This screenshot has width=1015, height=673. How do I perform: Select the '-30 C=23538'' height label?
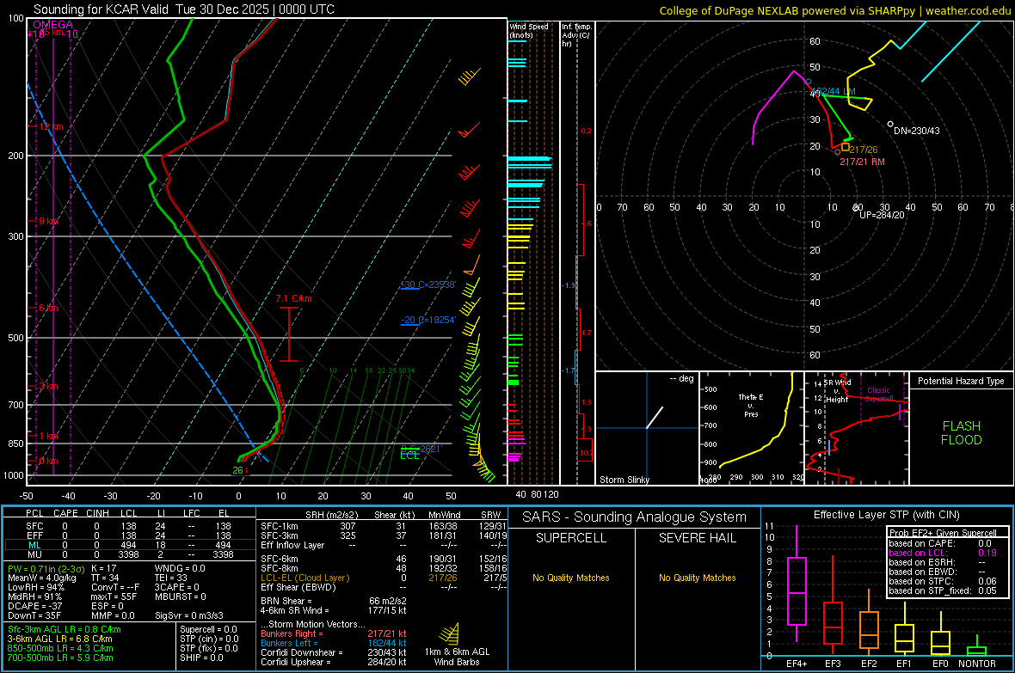point(428,284)
